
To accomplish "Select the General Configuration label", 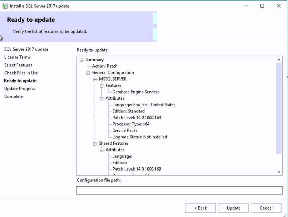I will (x=113, y=73).
